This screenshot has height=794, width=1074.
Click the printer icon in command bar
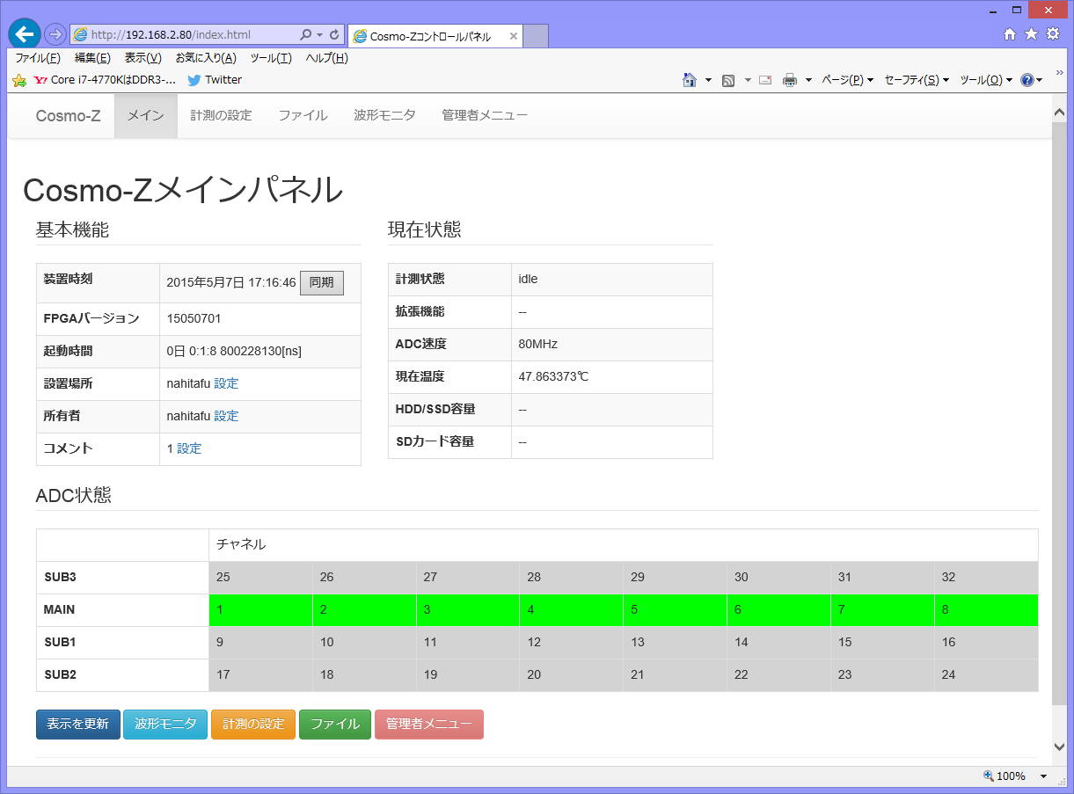tap(790, 80)
